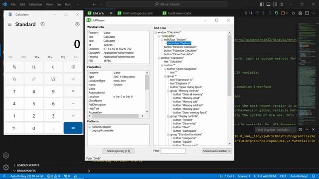Click Calculator number 7 key

pyautogui.click(x=14, y=91)
